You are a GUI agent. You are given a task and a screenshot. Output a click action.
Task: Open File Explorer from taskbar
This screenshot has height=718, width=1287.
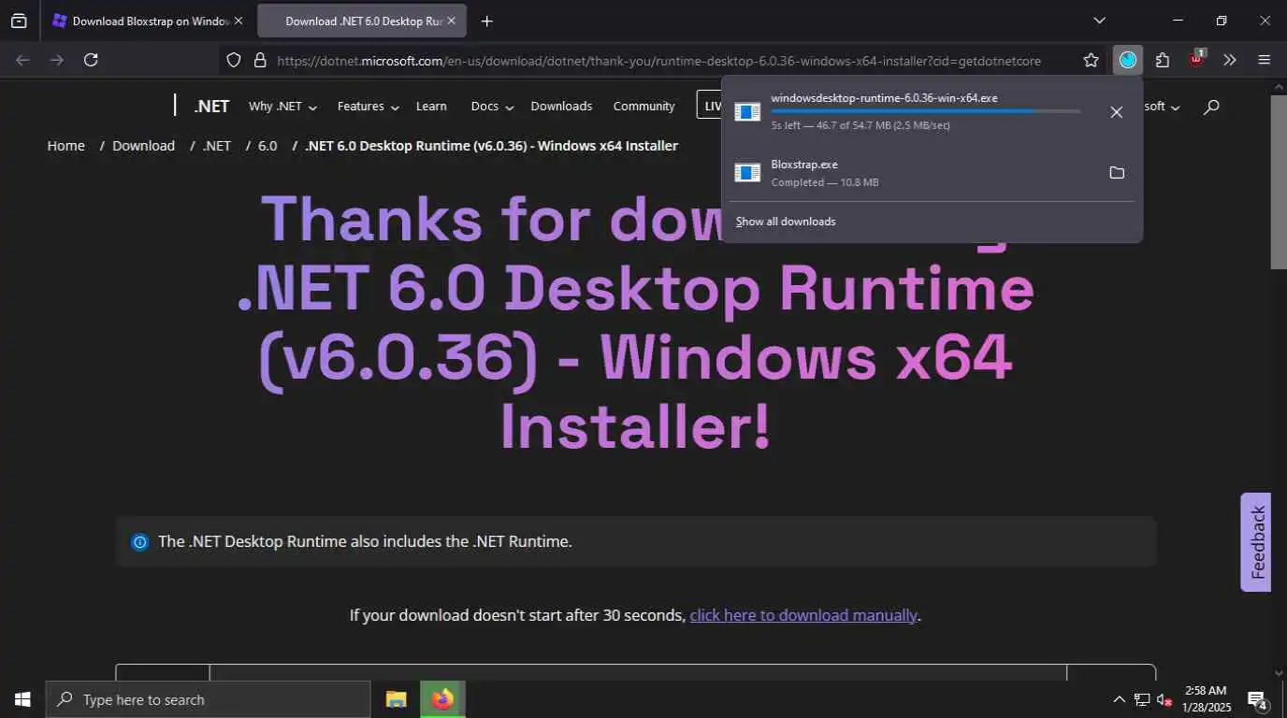click(397, 699)
